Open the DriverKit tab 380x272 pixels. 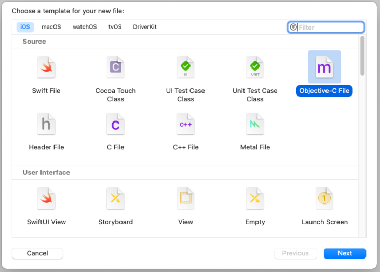pos(145,27)
